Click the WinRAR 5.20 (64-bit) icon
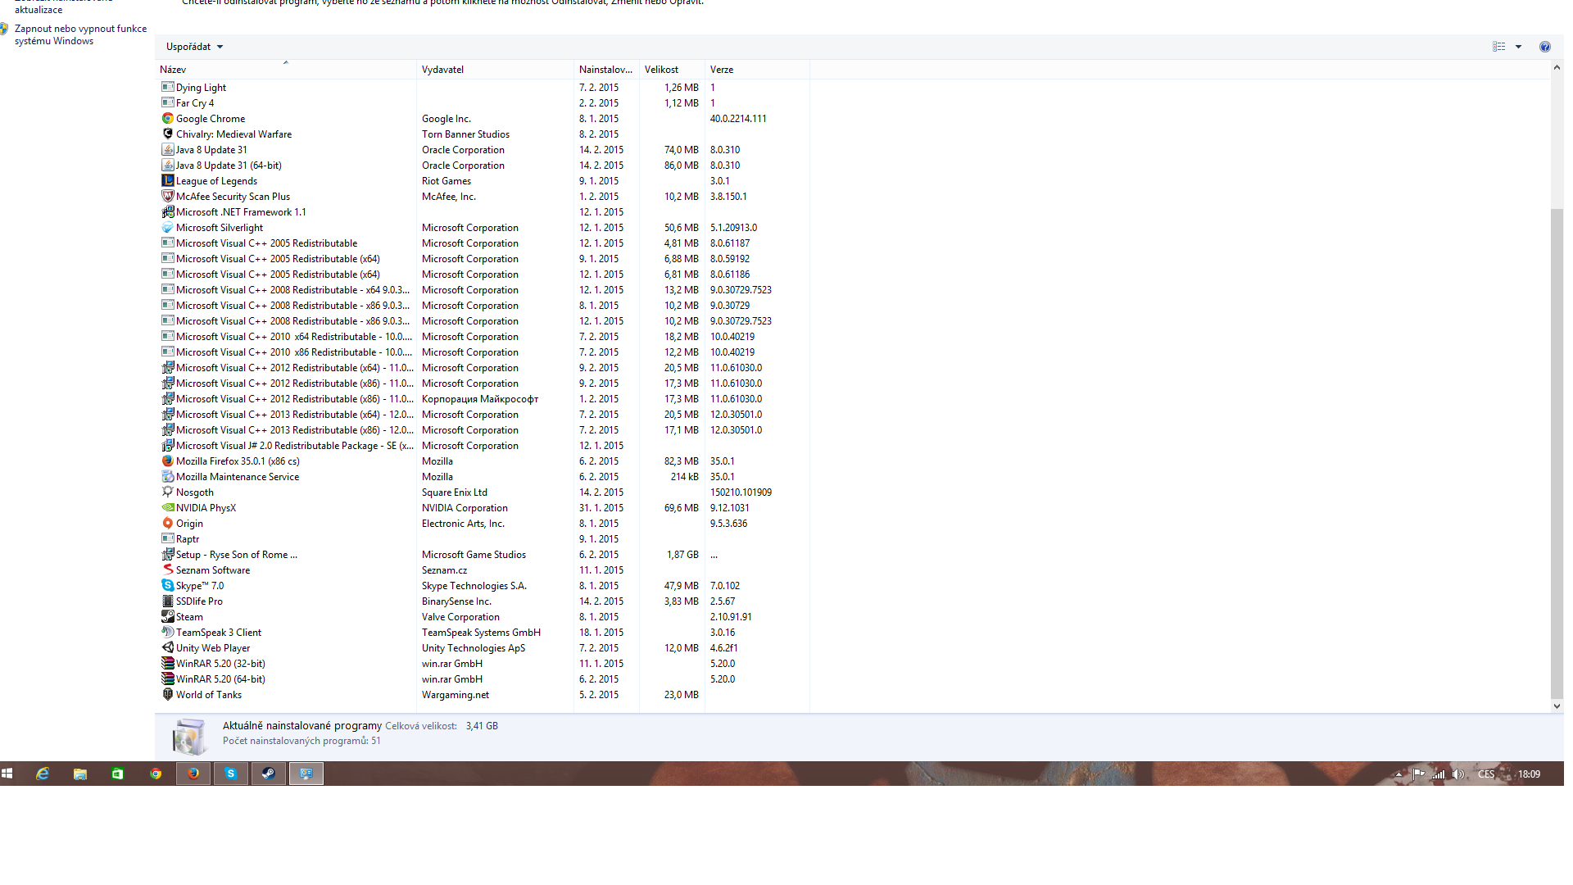 click(x=167, y=679)
